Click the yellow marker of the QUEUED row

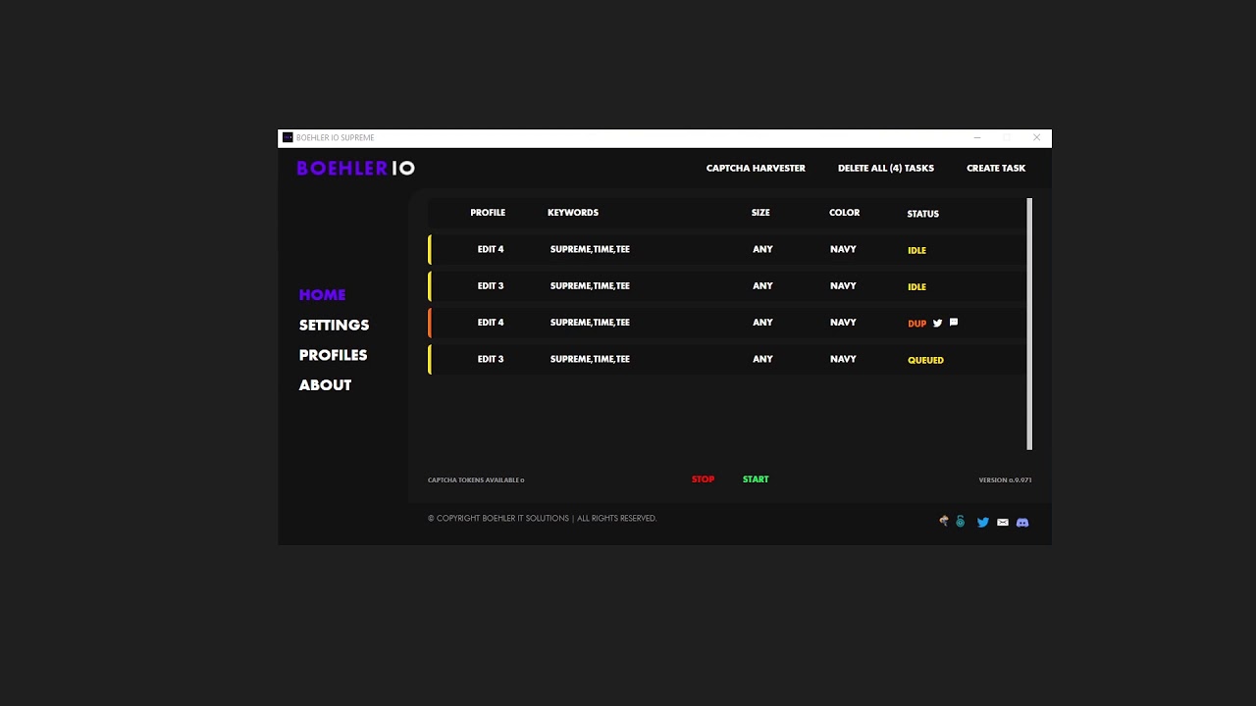tap(430, 359)
